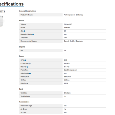This screenshot has height=115, width=115.
Task: Click the Motor section heading
Action: point(21,20)
